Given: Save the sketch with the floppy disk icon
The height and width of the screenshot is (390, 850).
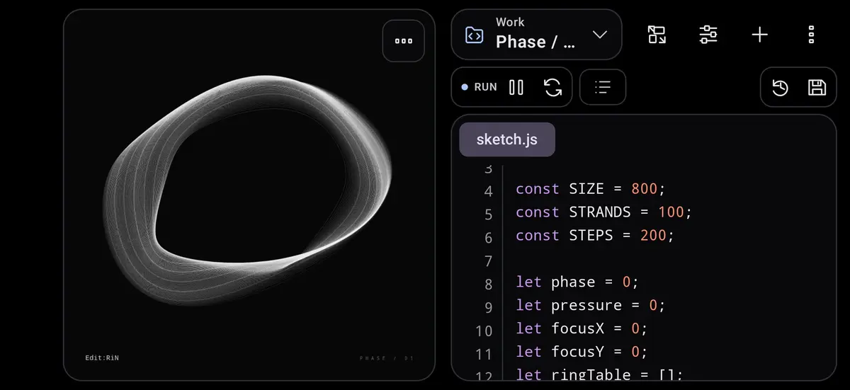Looking at the screenshot, I should [817, 87].
